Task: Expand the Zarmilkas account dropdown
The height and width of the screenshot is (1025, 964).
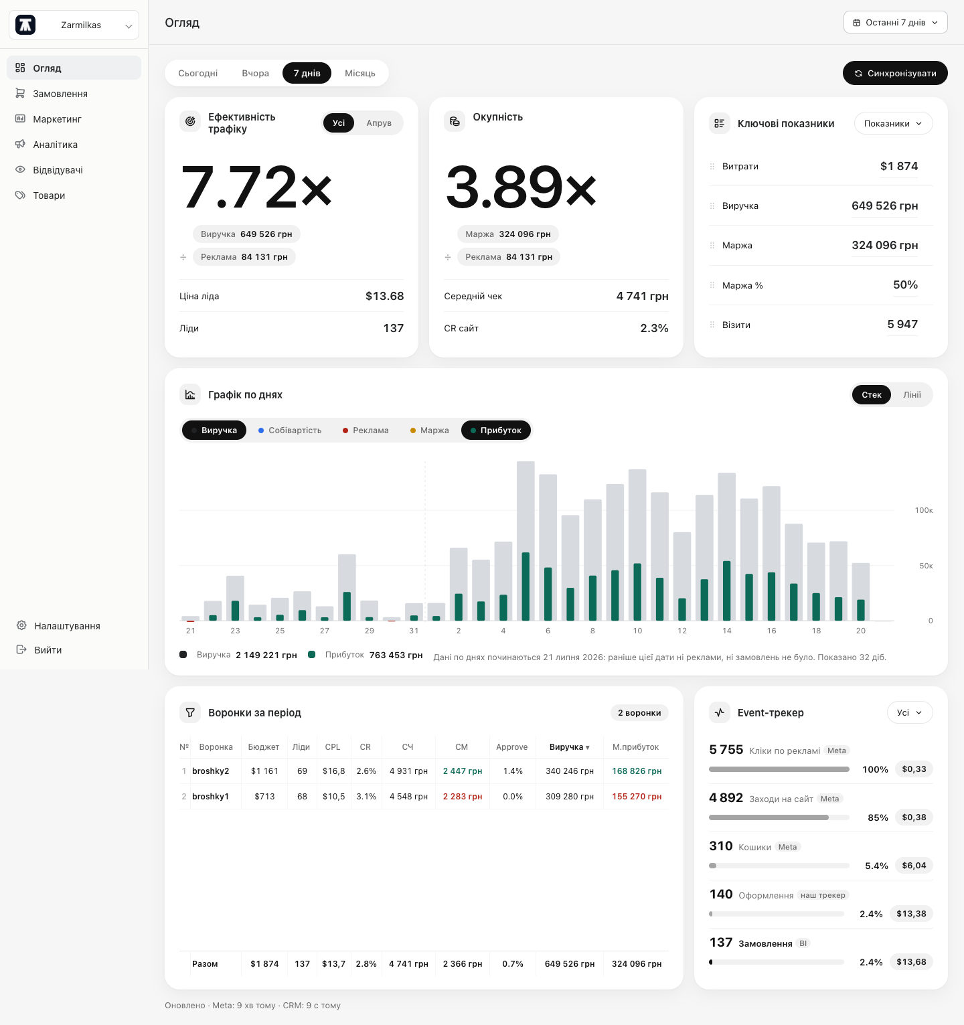Action: tap(74, 25)
